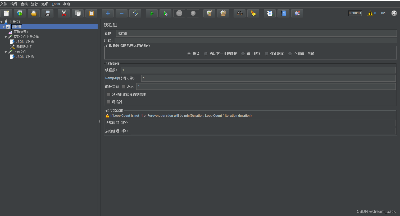The height and width of the screenshot is (216, 400).
Task: Click the Cut scissors icon
Action: coord(64,13)
